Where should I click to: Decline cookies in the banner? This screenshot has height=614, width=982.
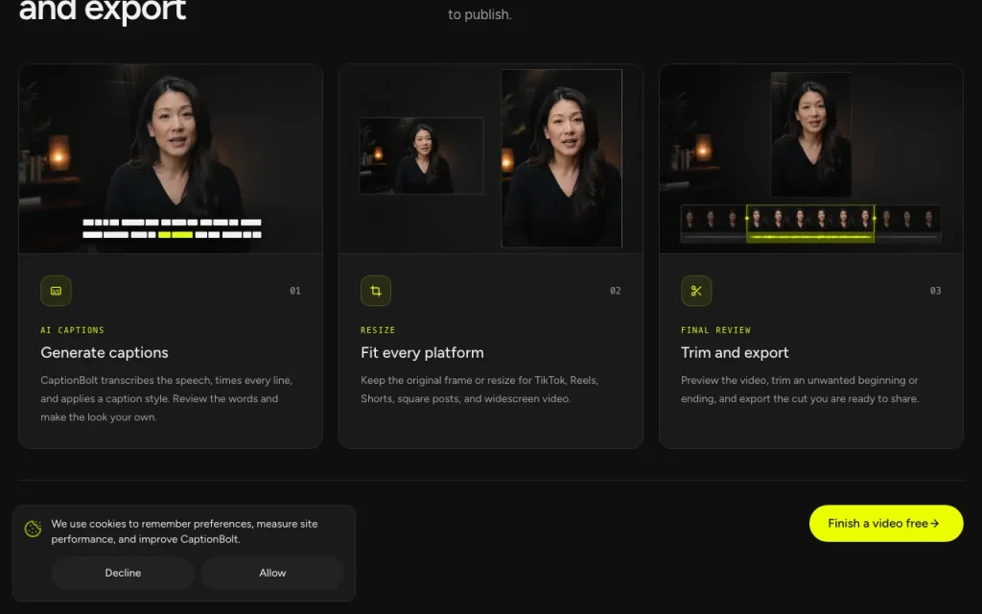pos(123,573)
